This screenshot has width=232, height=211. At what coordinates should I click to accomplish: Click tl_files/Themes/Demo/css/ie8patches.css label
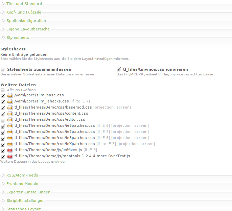coord(54,138)
